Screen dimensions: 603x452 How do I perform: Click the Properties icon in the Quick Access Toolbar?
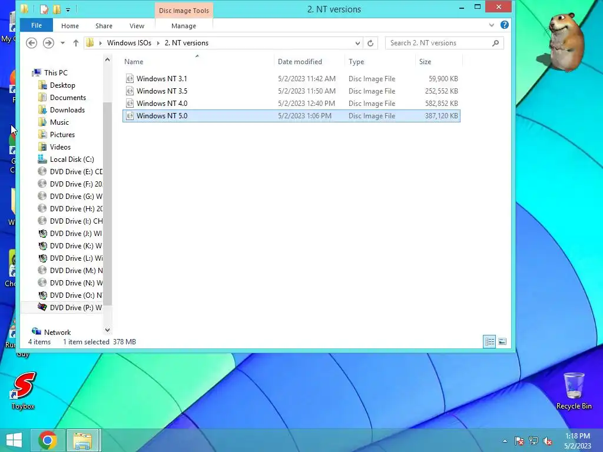coord(44,9)
